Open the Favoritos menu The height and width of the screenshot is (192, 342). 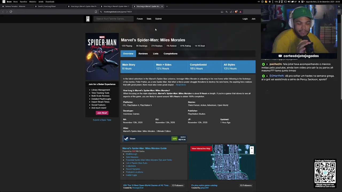[24, 2]
